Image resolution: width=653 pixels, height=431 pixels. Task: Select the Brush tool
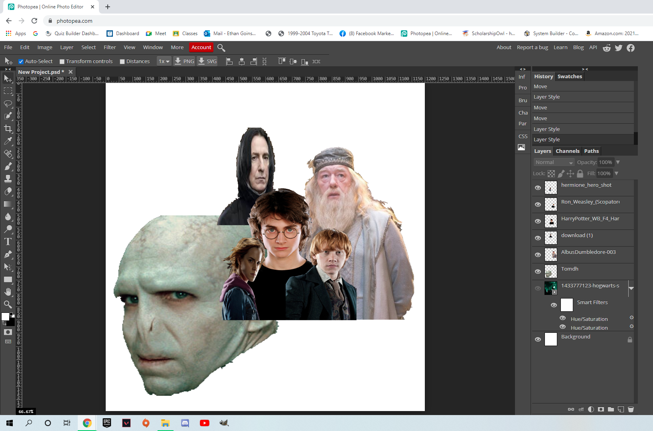[x=8, y=166]
